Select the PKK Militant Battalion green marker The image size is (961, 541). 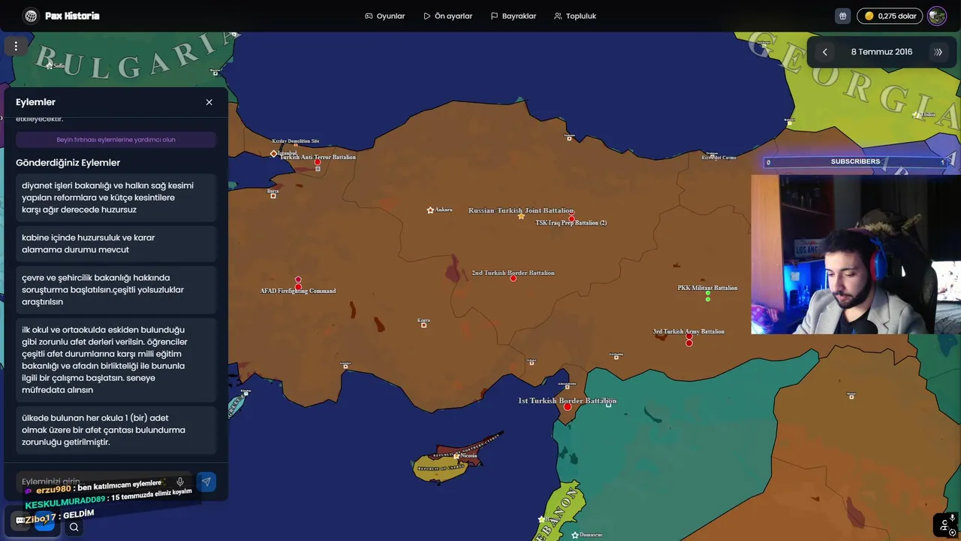click(x=708, y=296)
